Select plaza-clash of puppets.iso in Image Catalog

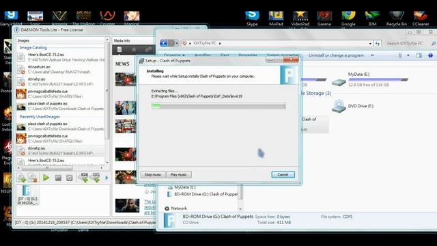[61, 106]
